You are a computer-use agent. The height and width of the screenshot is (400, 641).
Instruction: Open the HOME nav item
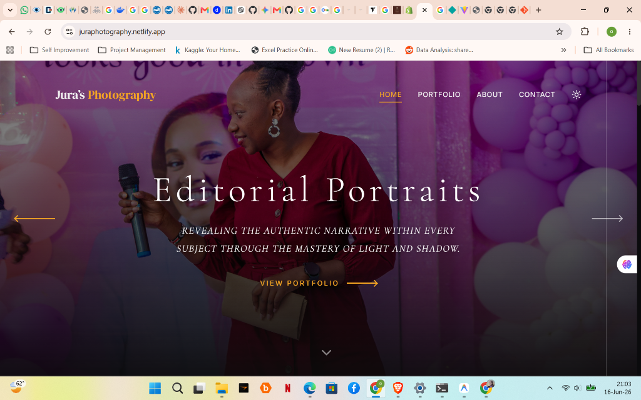pyautogui.click(x=391, y=95)
